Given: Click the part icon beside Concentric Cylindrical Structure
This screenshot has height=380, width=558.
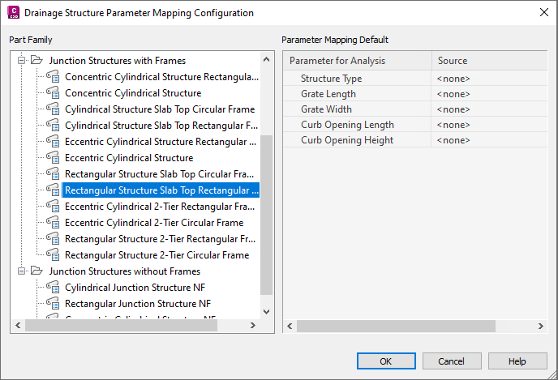Looking at the screenshot, I should click(x=54, y=93).
